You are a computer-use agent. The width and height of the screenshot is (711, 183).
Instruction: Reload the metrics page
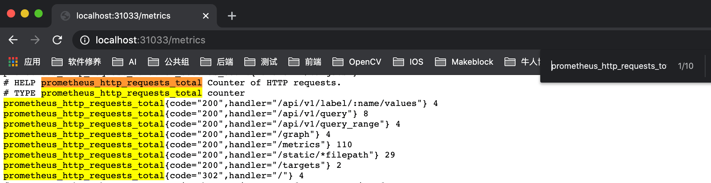coord(57,40)
